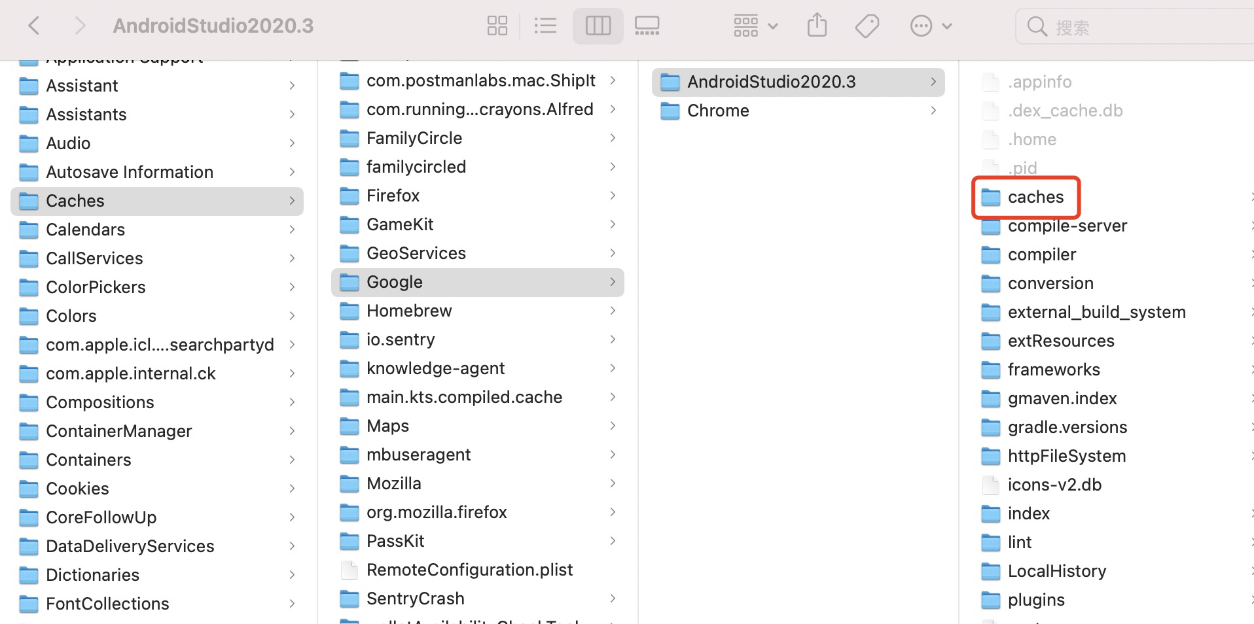Click the Chrome folder icon

tap(670, 111)
